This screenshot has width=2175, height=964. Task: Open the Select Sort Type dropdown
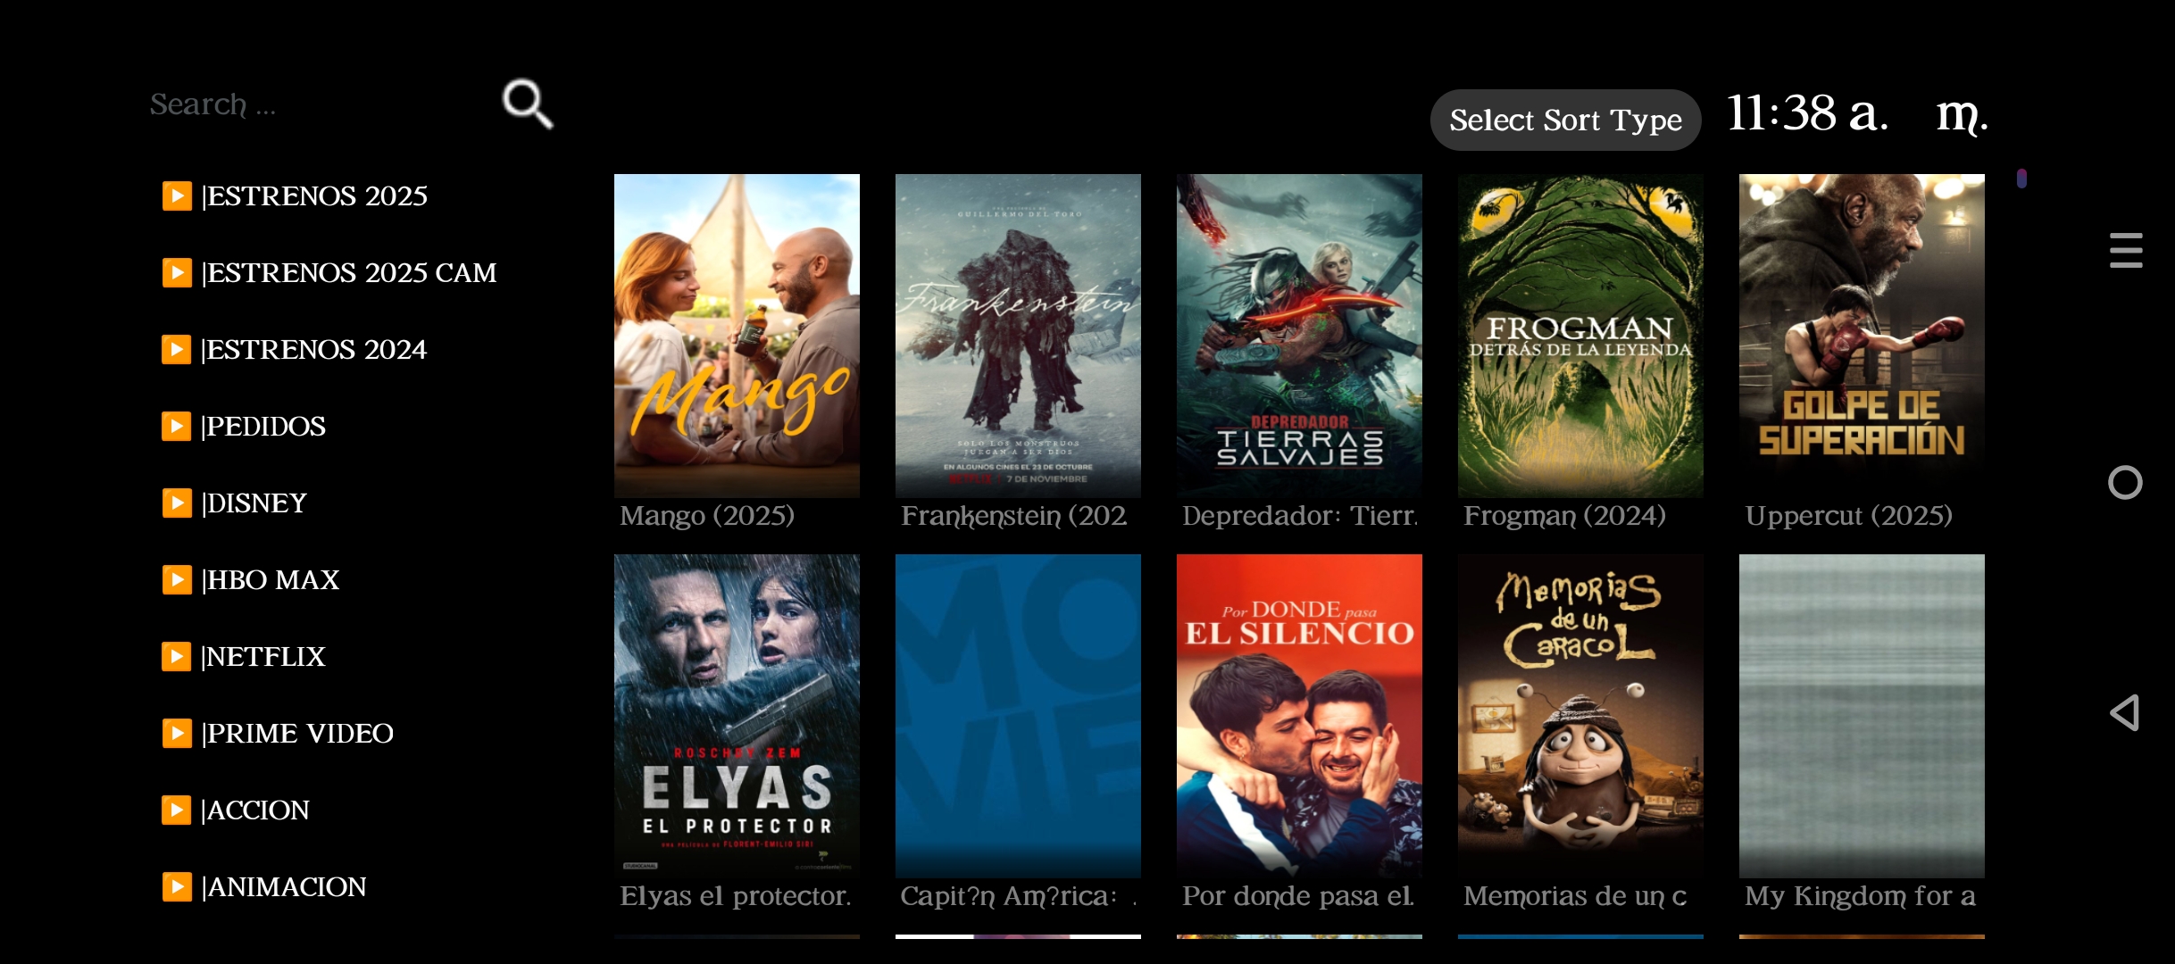(x=1565, y=120)
